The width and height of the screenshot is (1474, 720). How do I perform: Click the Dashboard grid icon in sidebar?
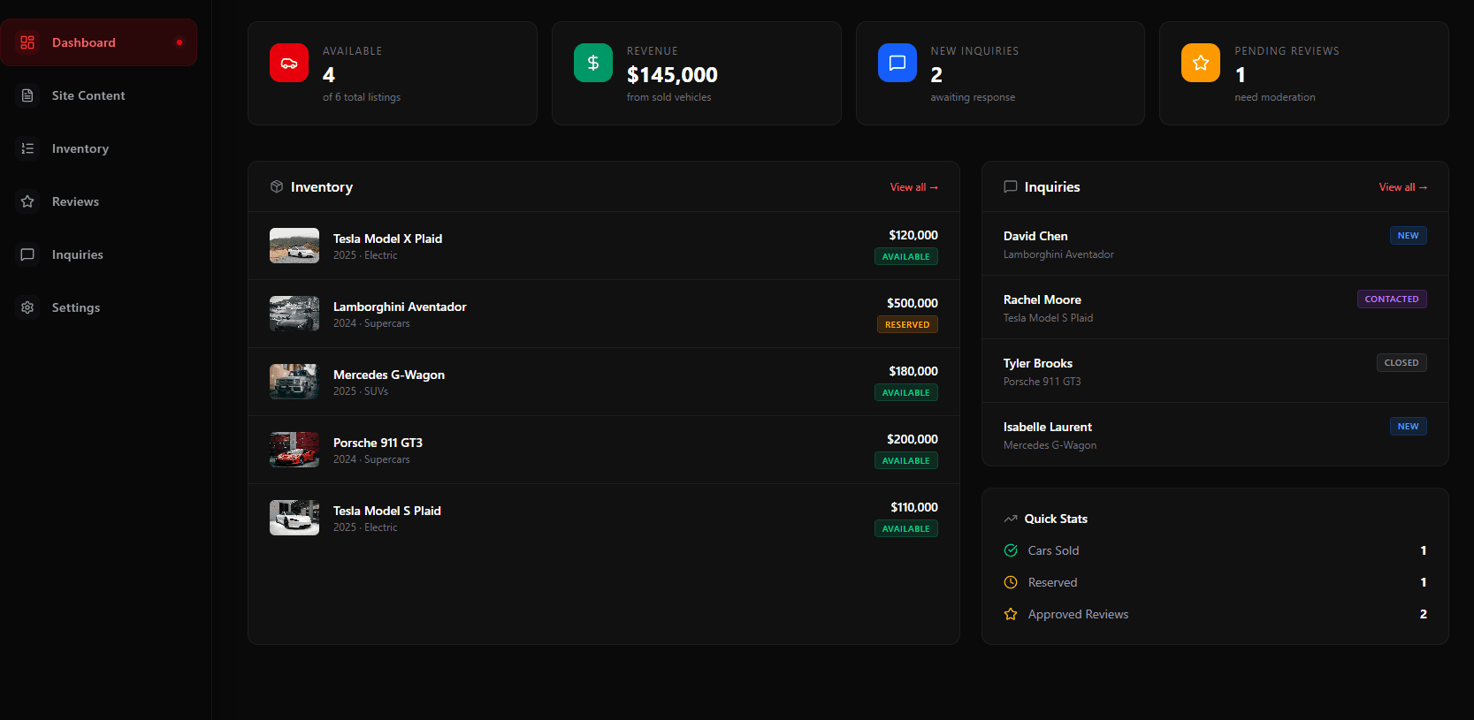click(27, 42)
